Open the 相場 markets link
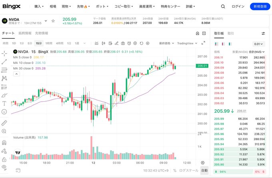 (x=53, y=6)
